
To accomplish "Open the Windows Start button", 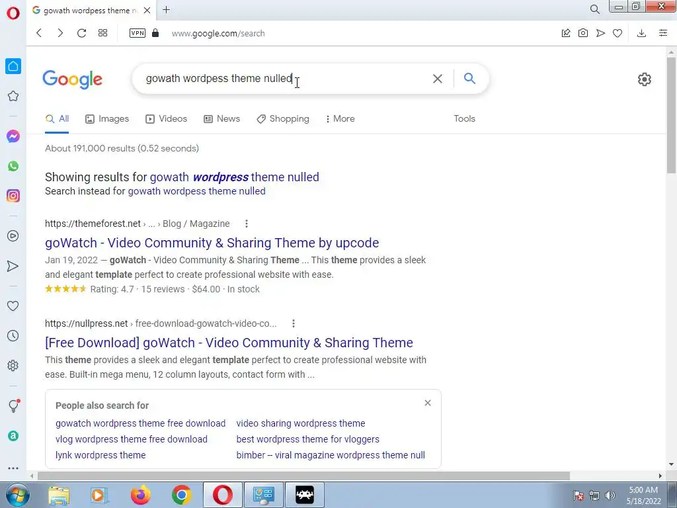I will [x=17, y=495].
